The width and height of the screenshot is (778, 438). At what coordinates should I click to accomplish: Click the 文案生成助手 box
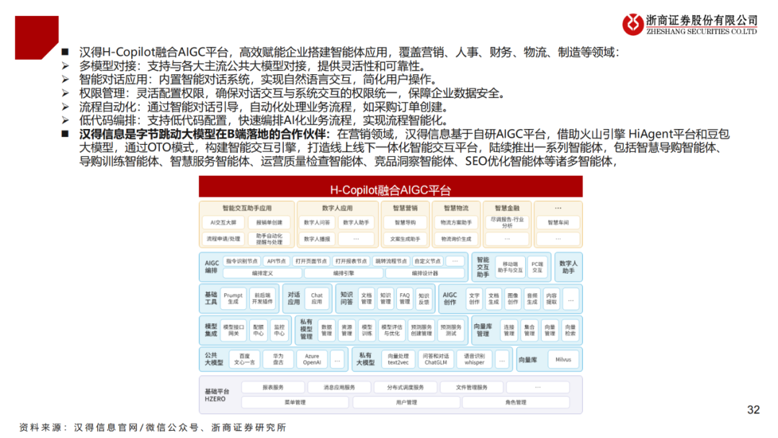coord(405,238)
